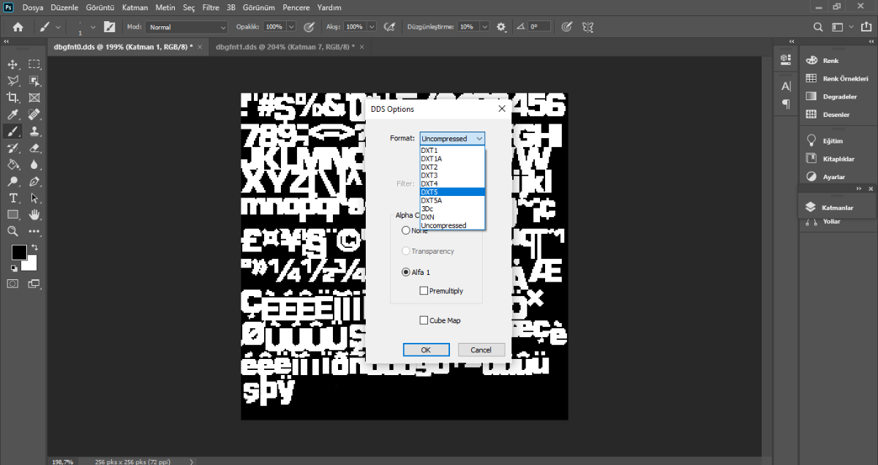Enable the Cube Map checkbox
Viewport: 878px width, 465px height.
click(x=424, y=320)
